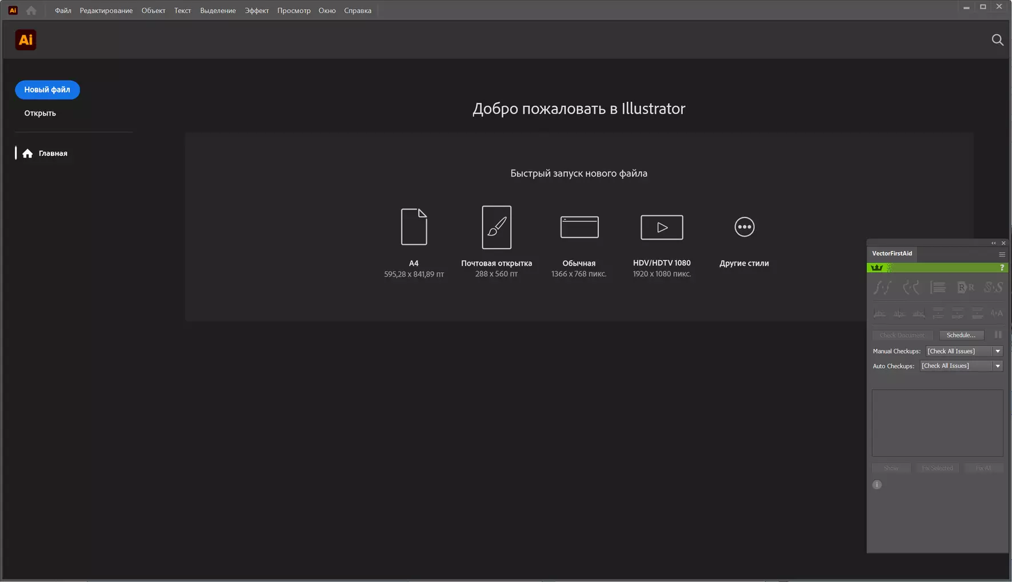Image resolution: width=1012 pixels, height=582 pixels.
Task: Click the heading Добро пожаловать в Illustrator
Action: 579,108
